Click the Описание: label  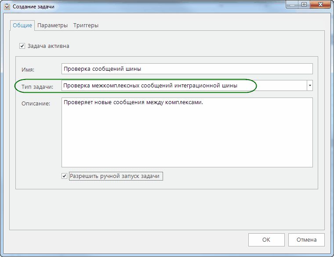36,104
